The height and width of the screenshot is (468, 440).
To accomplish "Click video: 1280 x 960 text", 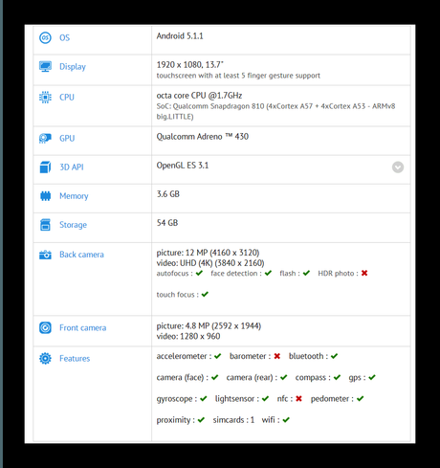I will [x=188, y=336].
